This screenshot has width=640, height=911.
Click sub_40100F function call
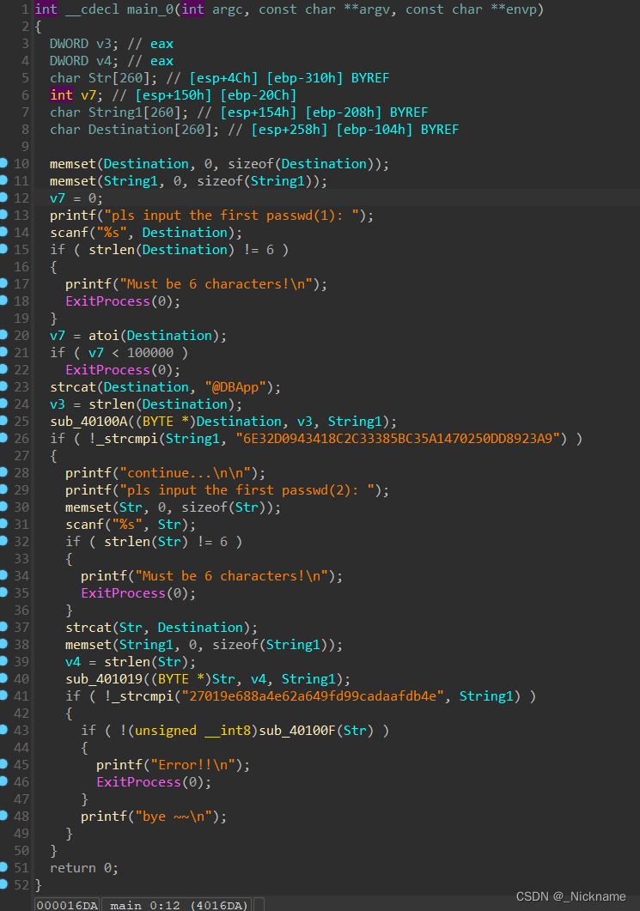pyautogui.click(x=297, y=731)
